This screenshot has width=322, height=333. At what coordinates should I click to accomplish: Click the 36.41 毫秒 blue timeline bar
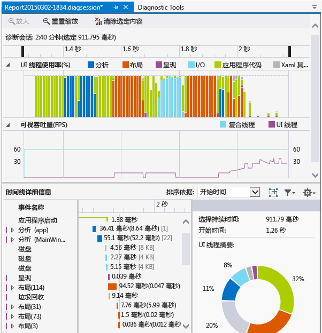coord(94,229)
